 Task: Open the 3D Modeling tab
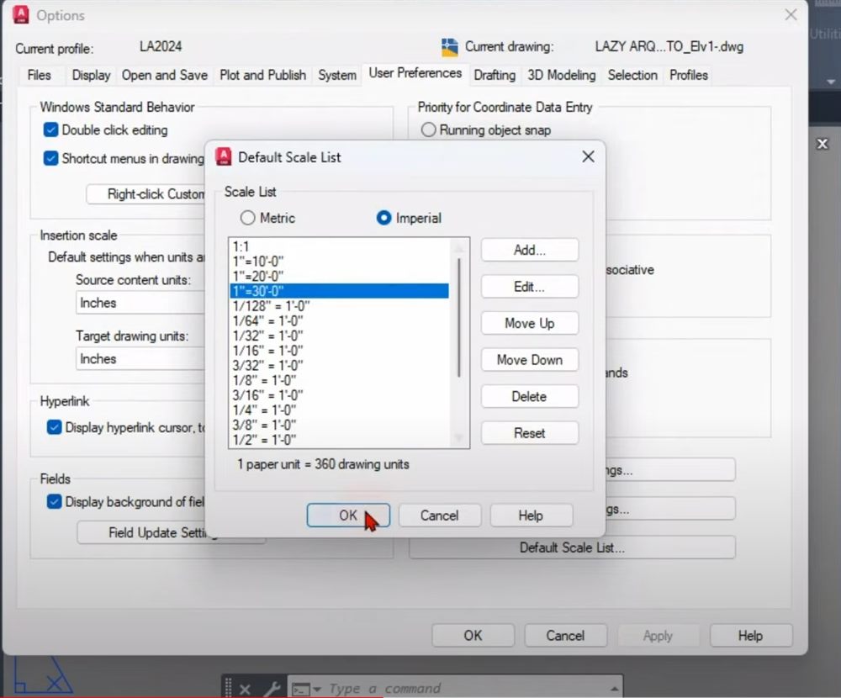562,75
